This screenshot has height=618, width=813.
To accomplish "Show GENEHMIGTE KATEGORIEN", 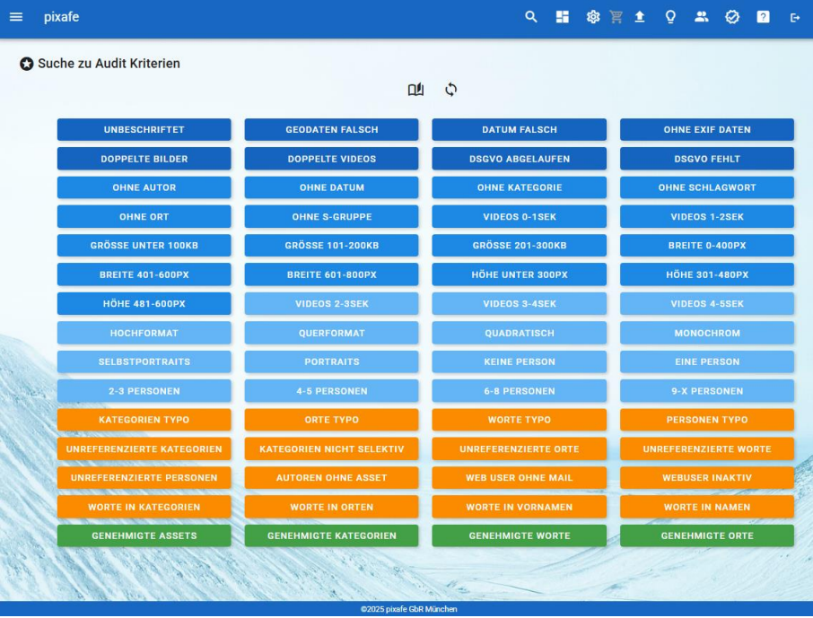I will coord(331,536).
